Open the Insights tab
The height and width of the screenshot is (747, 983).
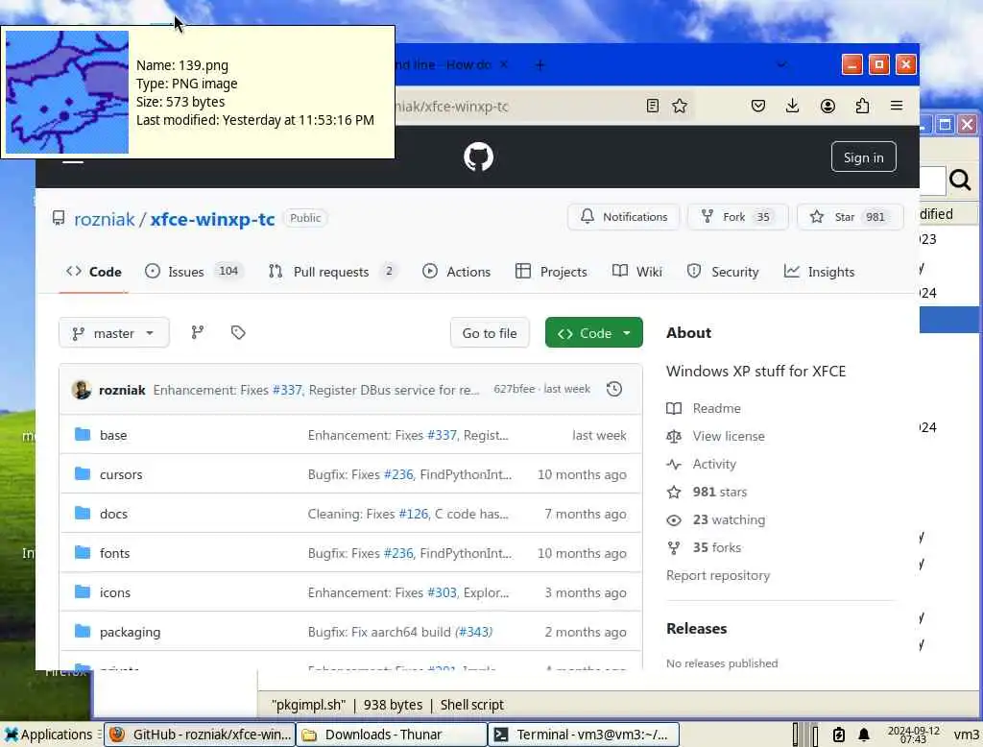point(820,272)
